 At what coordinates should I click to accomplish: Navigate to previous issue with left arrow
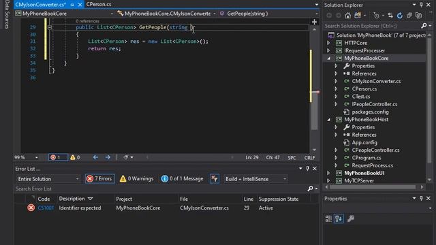[x=95, y=157]
